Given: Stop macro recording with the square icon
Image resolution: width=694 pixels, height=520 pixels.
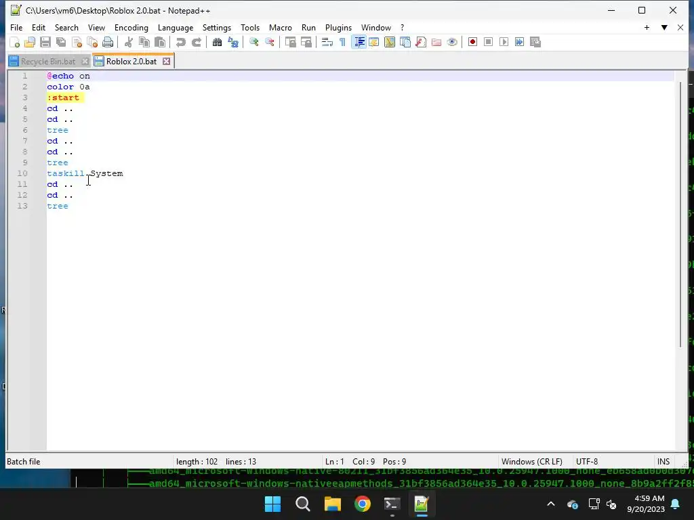Looking at the screenshot, I should tap(488, 42).
